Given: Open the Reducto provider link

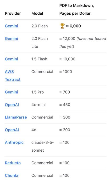Looking at the screenshot, I should 13,163.
